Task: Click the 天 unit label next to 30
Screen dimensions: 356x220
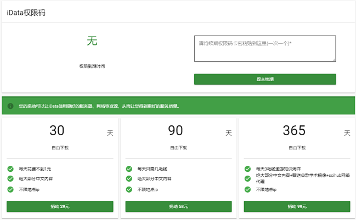Action: point(110,133)
